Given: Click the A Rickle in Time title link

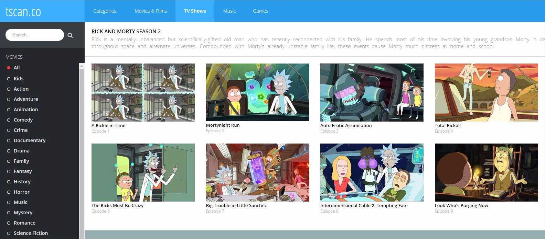Looking at the screenshot, I should pyautogui.click(x=108, y=125).
